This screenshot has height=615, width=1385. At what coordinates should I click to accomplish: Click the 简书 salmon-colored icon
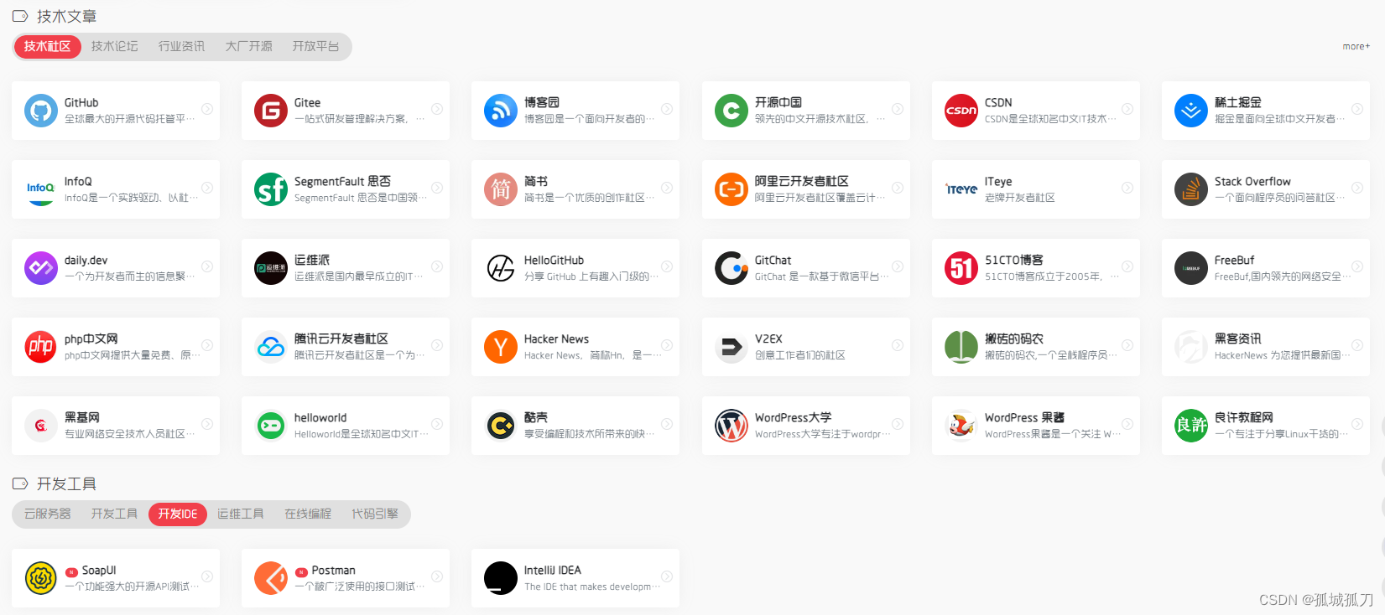pyautogui.click(x=500, y=189)
